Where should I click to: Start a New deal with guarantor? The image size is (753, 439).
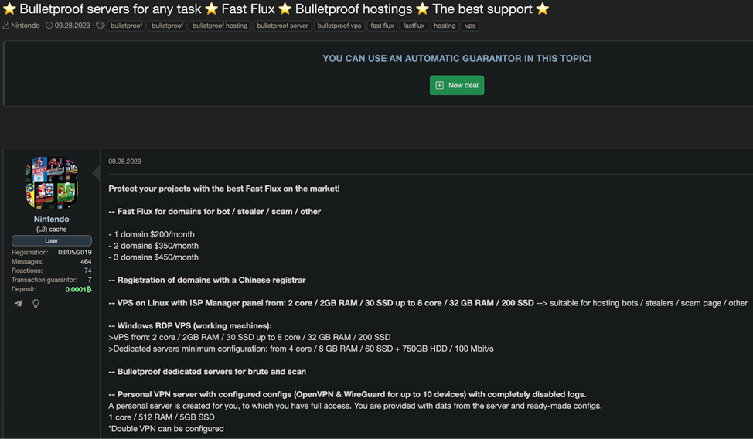coord(457,86)
